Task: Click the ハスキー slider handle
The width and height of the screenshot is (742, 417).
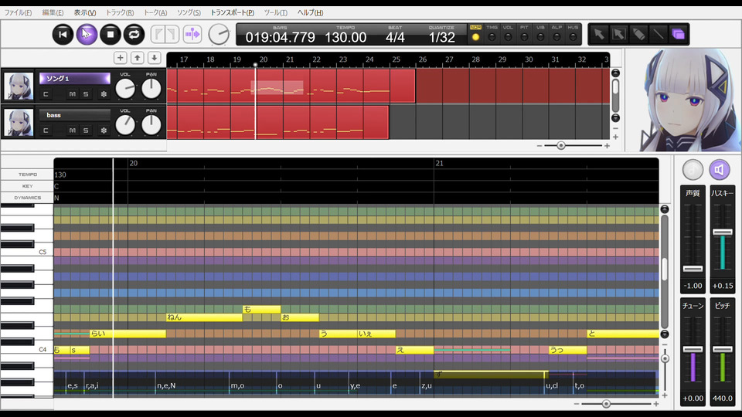Action: click(x=722, y=232)
